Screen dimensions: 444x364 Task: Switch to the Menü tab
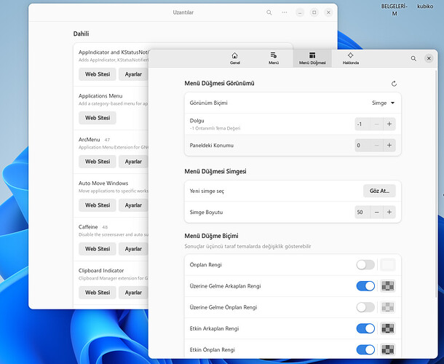pos(274,58)
